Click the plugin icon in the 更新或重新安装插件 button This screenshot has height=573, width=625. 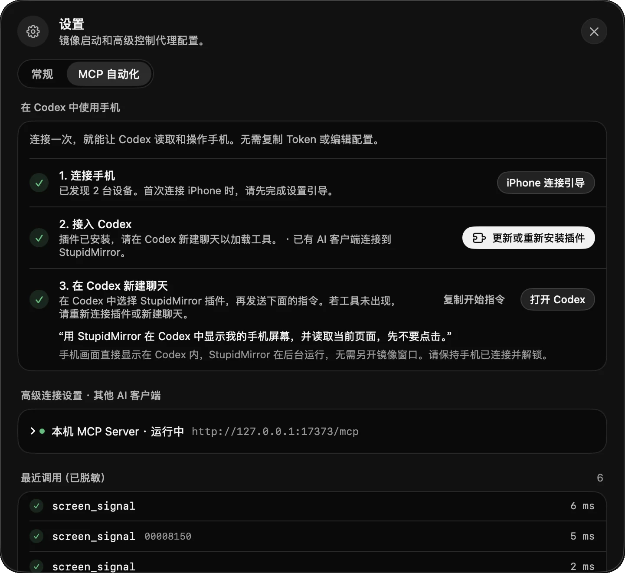pyautogui.click(x=479, y=238)
